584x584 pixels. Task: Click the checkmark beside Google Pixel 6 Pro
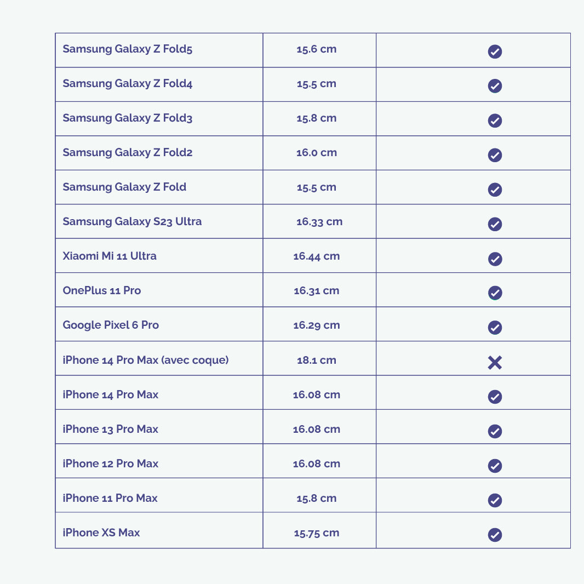(x=495, y=327)
